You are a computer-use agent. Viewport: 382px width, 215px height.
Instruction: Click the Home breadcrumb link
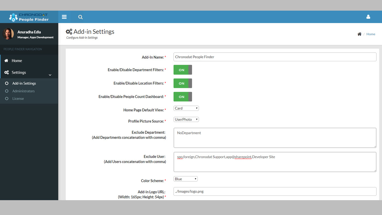point(371,34)
